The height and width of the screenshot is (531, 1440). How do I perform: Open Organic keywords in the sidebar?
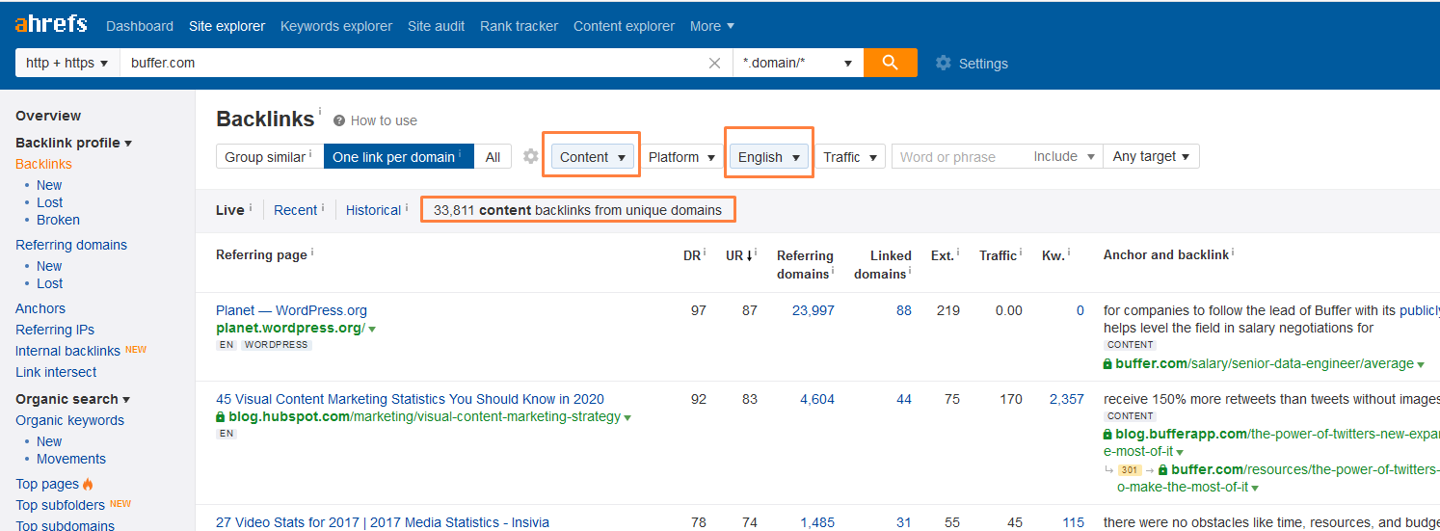click(69, 420)
